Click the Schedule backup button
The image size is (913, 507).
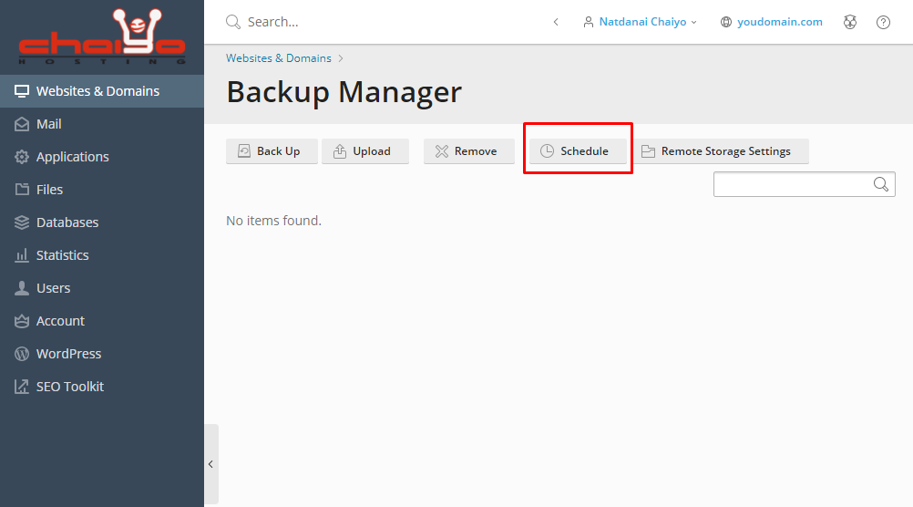(578, 151)
